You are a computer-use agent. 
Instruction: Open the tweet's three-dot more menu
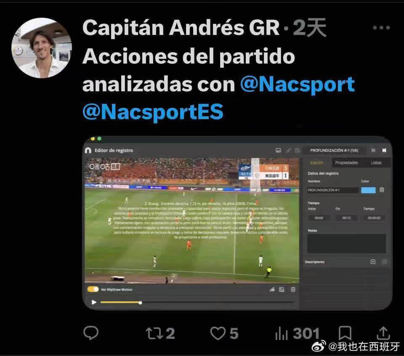[x=381, y=28]
